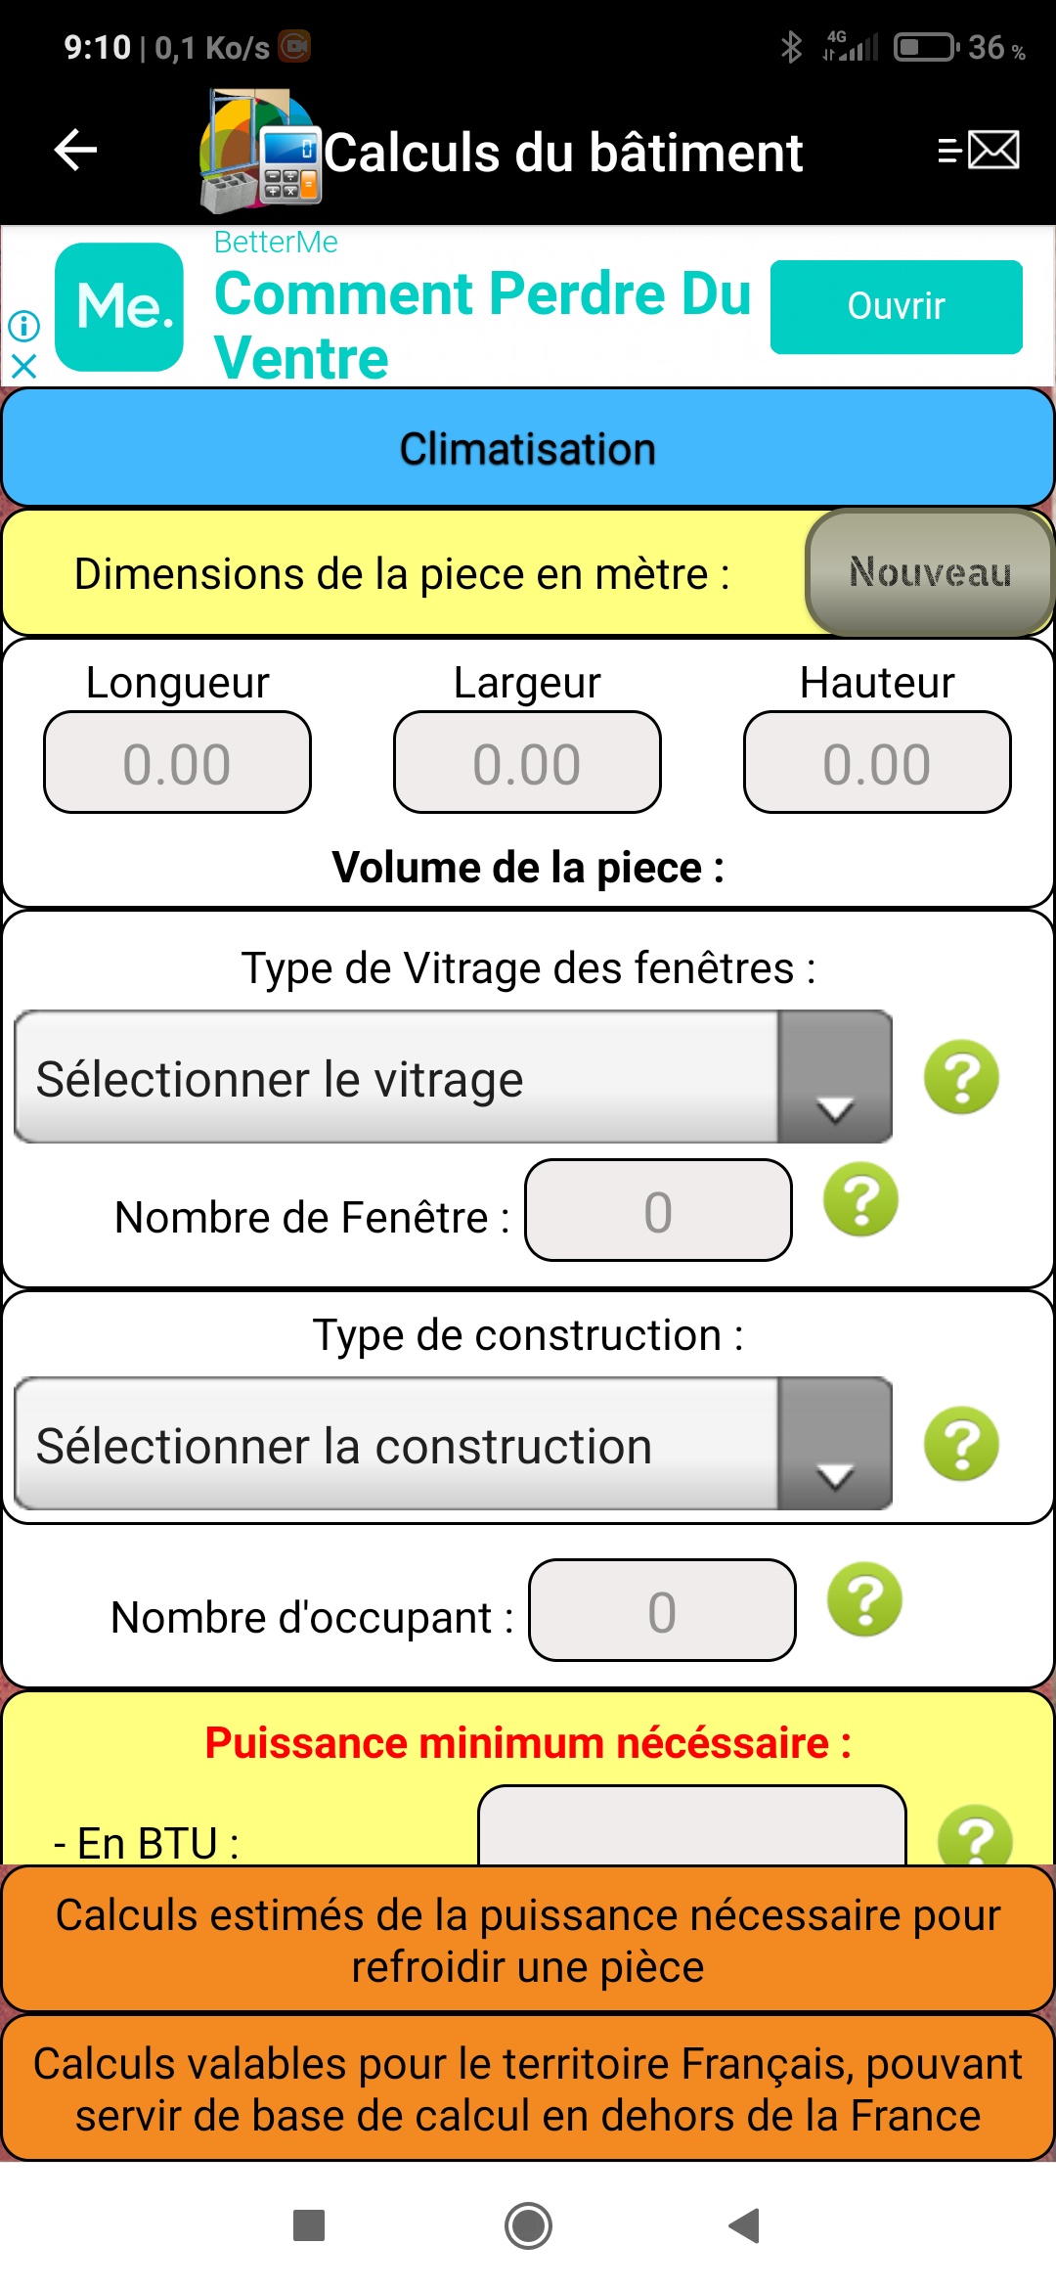Image resolution: width=1056 pixels, height=2289 pixels.
Task: Open the mail contact icon
Action: (x=979, y=150)
